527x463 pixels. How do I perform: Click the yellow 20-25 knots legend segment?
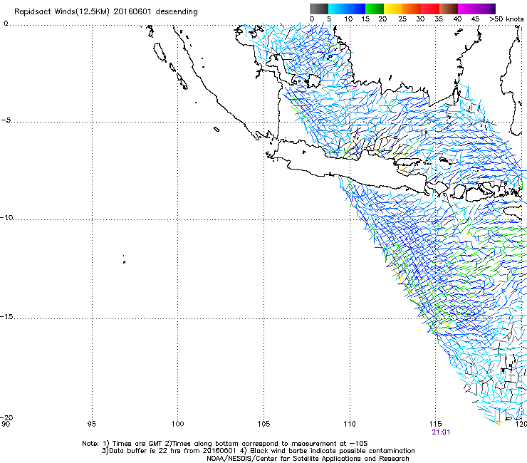click(393, 9)
